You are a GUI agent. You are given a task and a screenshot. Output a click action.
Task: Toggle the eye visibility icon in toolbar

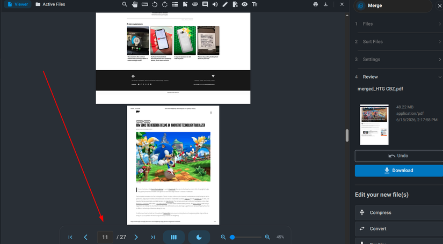click(x=245, y=4)
